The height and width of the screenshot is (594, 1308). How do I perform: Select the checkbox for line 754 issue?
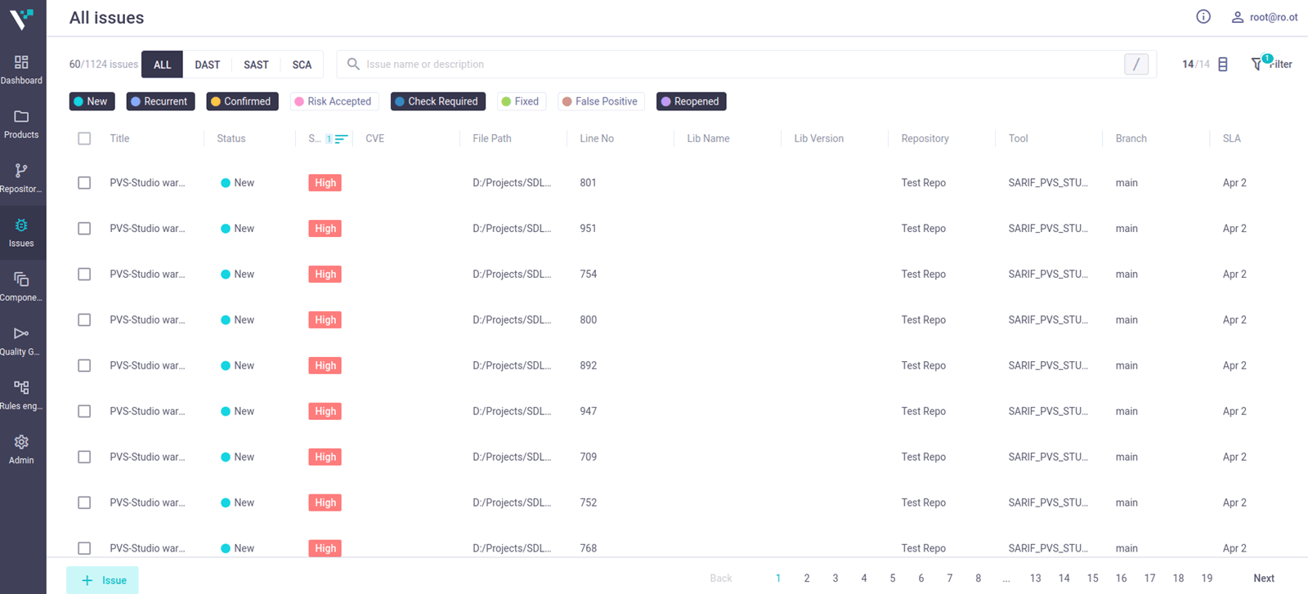(84, 275)
